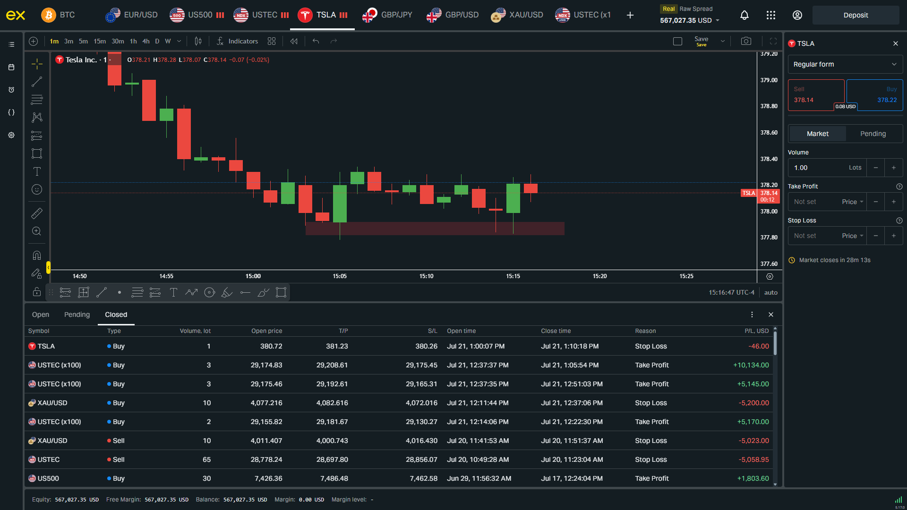The width and height of the screenshot is (907, 510).
Task: Open the emoji icons tool
Action: (37, 189)
